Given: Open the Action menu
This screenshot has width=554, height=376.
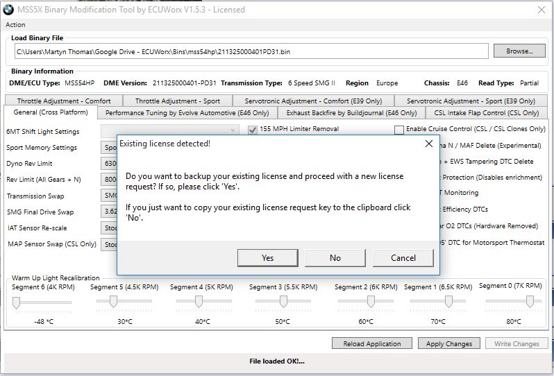Looking at the screenshot, I should 15,25.
